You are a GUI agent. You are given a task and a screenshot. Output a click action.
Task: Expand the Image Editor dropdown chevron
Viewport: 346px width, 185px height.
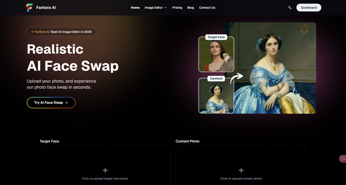pos(165,8)
